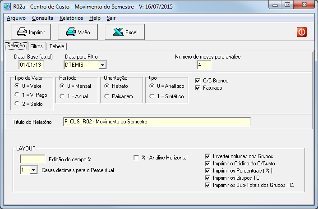Click the Imprimir printer button
This screenshot has width=318, height=209.
31,32
